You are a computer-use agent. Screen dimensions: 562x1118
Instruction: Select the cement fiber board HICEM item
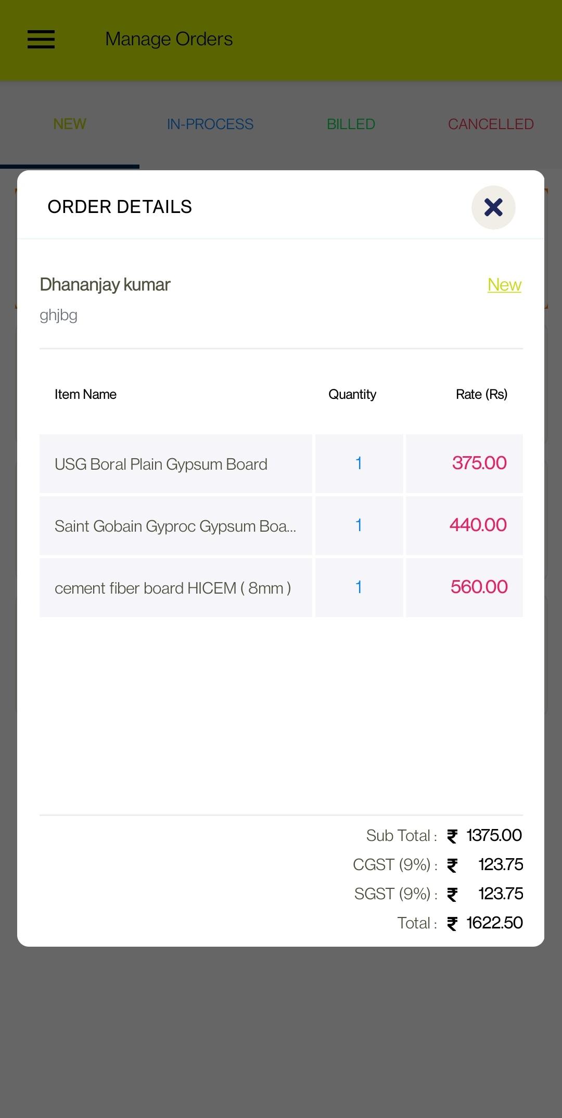[x=176, y=587]
